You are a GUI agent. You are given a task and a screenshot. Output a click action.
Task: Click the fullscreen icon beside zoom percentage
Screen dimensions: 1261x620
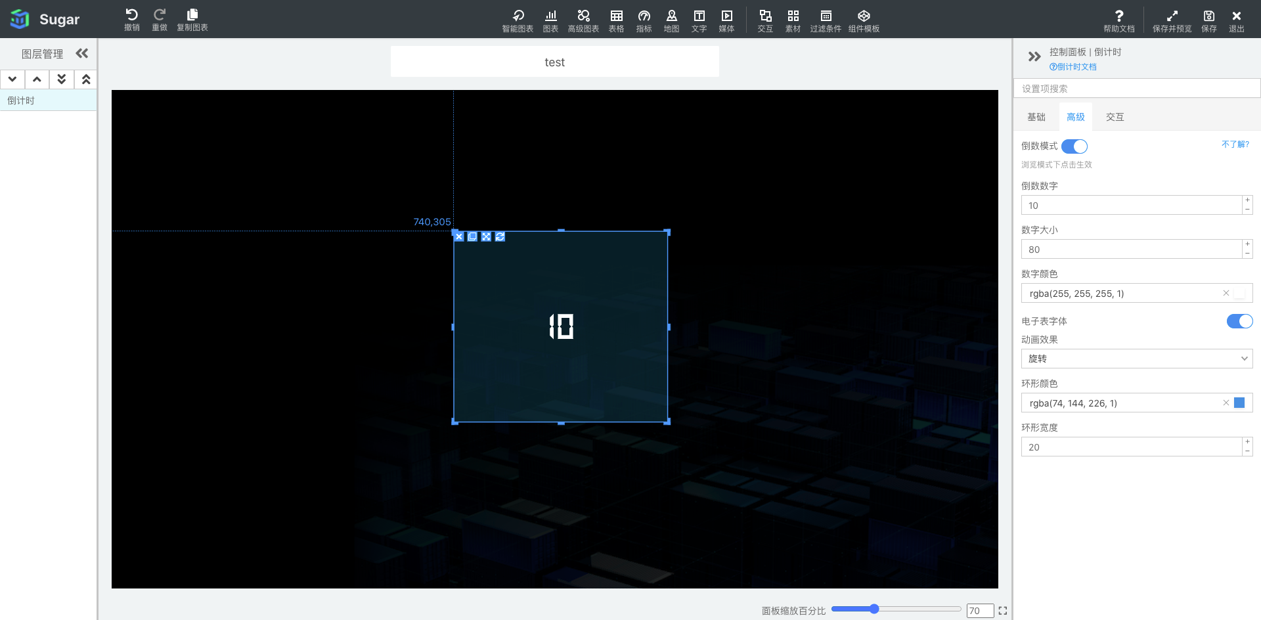1003,611
